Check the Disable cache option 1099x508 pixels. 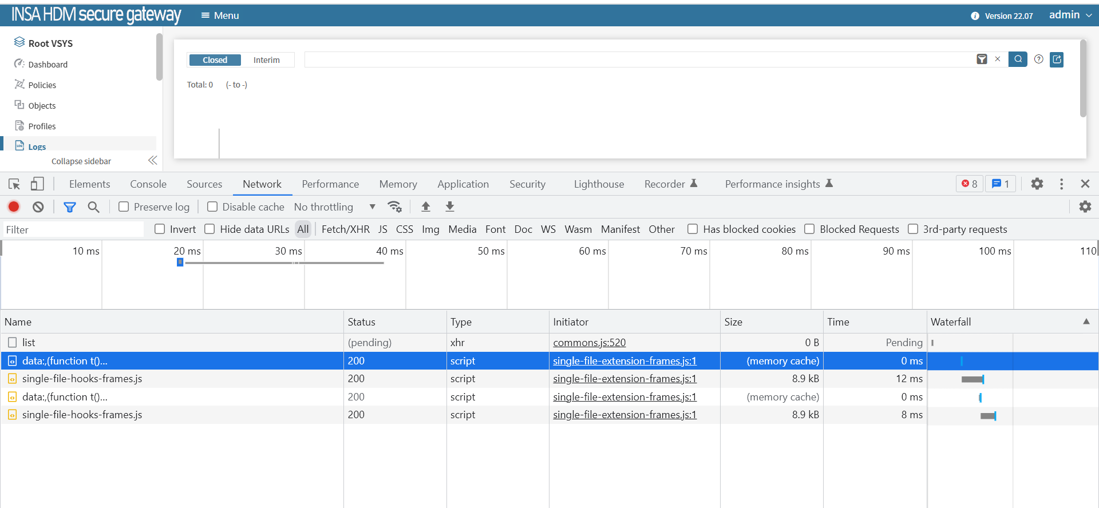212,207
